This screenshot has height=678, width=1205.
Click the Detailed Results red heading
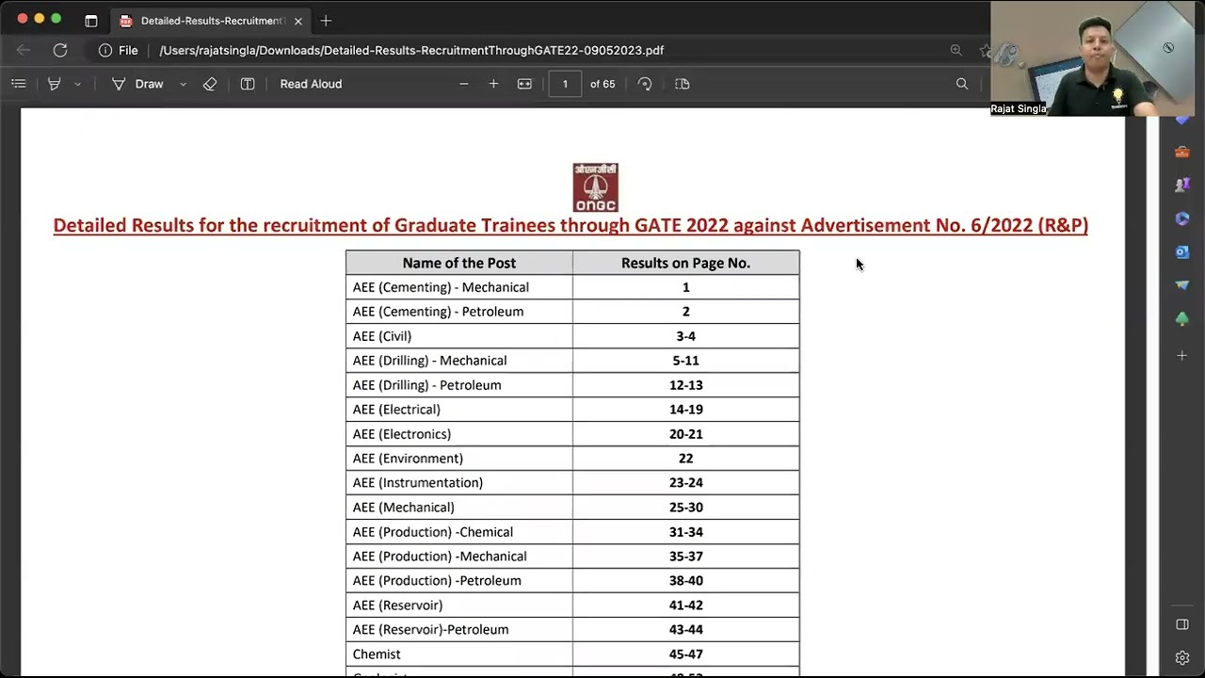coord(570,225)
